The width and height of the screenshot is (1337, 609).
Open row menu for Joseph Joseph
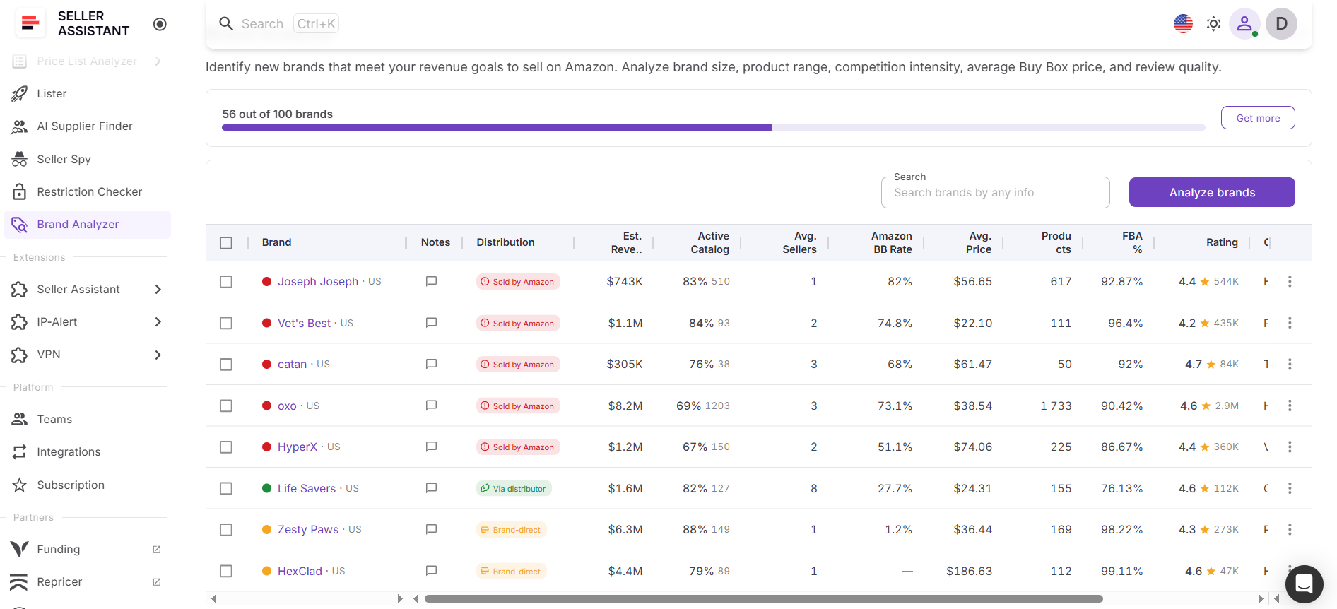coord(1290,281)
